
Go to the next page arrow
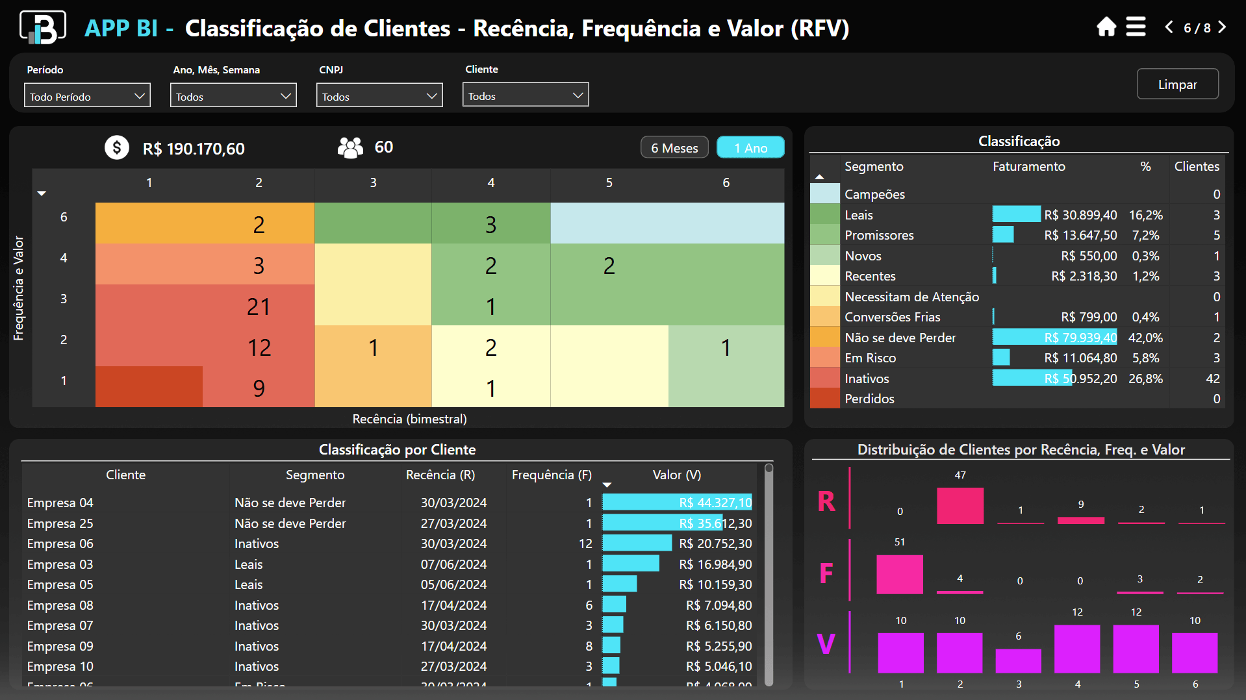point(1222,27)
